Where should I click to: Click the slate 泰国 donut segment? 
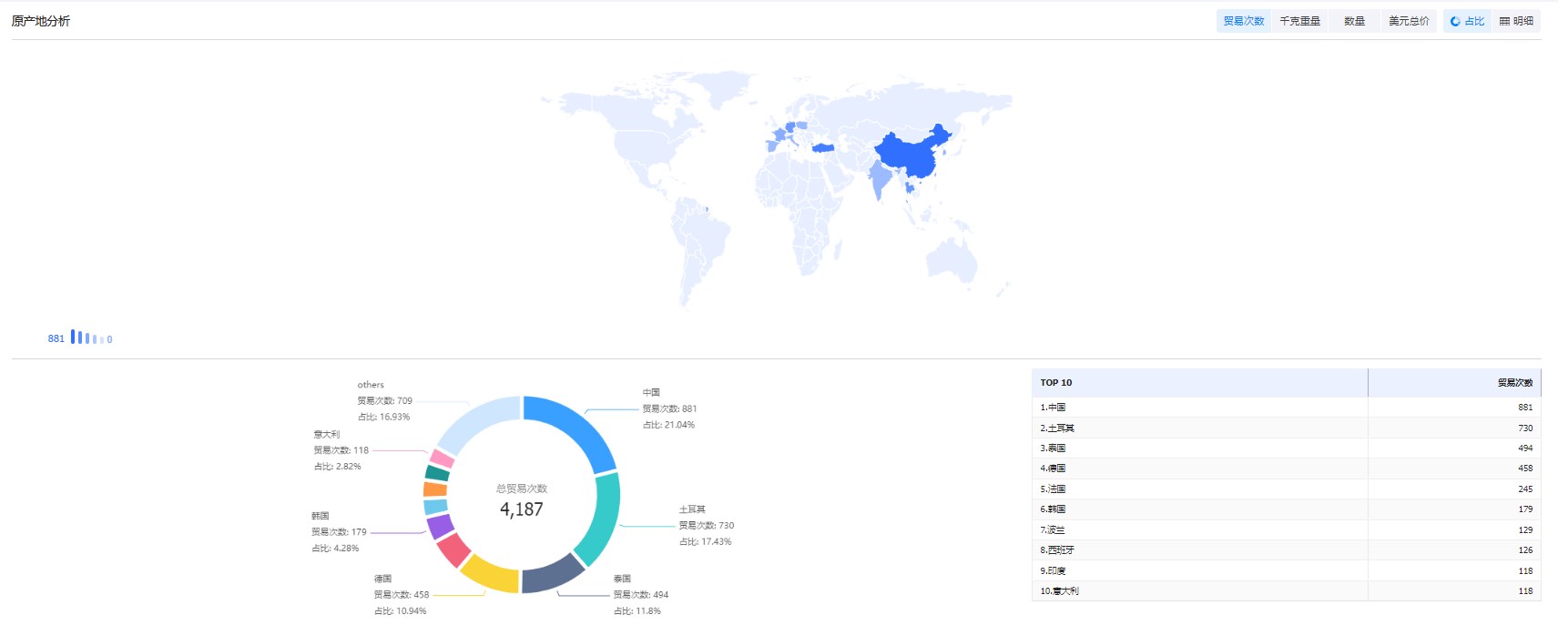pyautogui.click(x=551, y=573)
